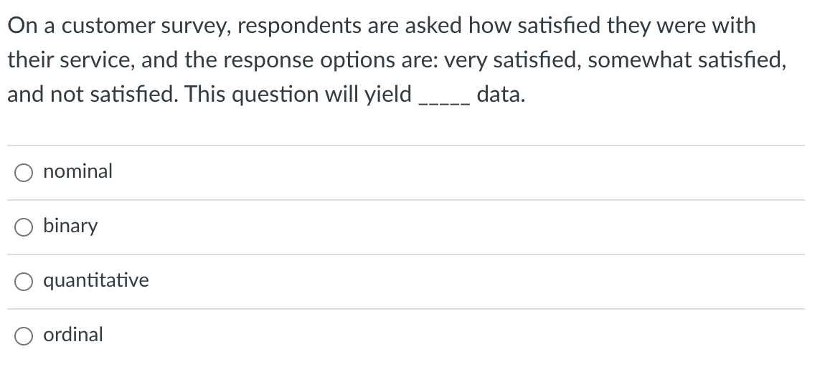Click the blank line in the question
This screenshot has width=825, height=367.
pos(443,103)
